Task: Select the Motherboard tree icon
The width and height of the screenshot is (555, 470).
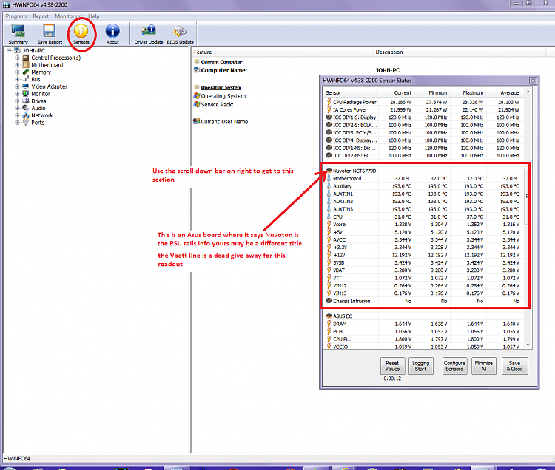Action: pyautogui.click(x=25, y=65)
